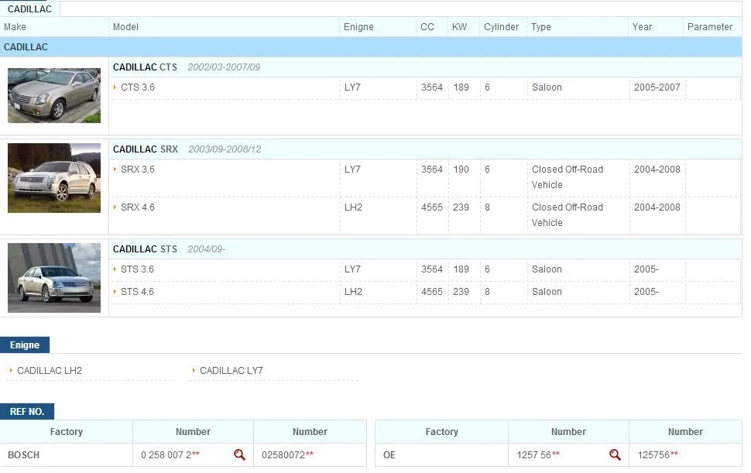Select the SRX 4.6 model link

click(138, 207)
